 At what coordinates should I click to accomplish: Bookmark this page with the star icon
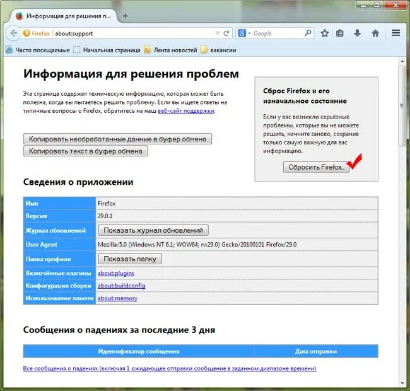(x=324, y=33)
